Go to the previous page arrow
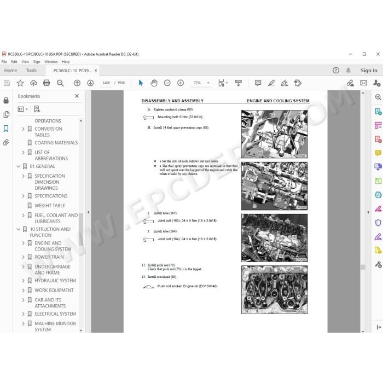 click(77, 83)
